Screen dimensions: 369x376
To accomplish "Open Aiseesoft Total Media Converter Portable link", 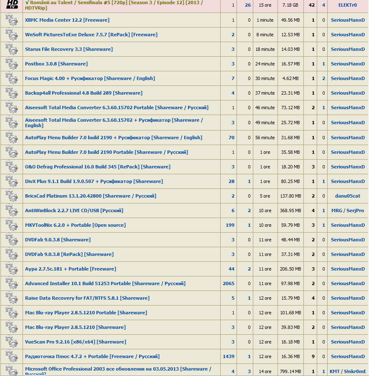I will pos(117,108).
